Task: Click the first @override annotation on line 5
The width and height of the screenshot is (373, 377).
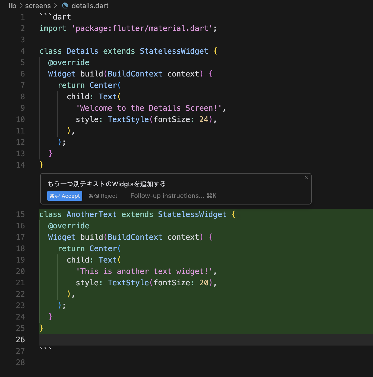Action: pyautogui.click(x=69, y=63)
